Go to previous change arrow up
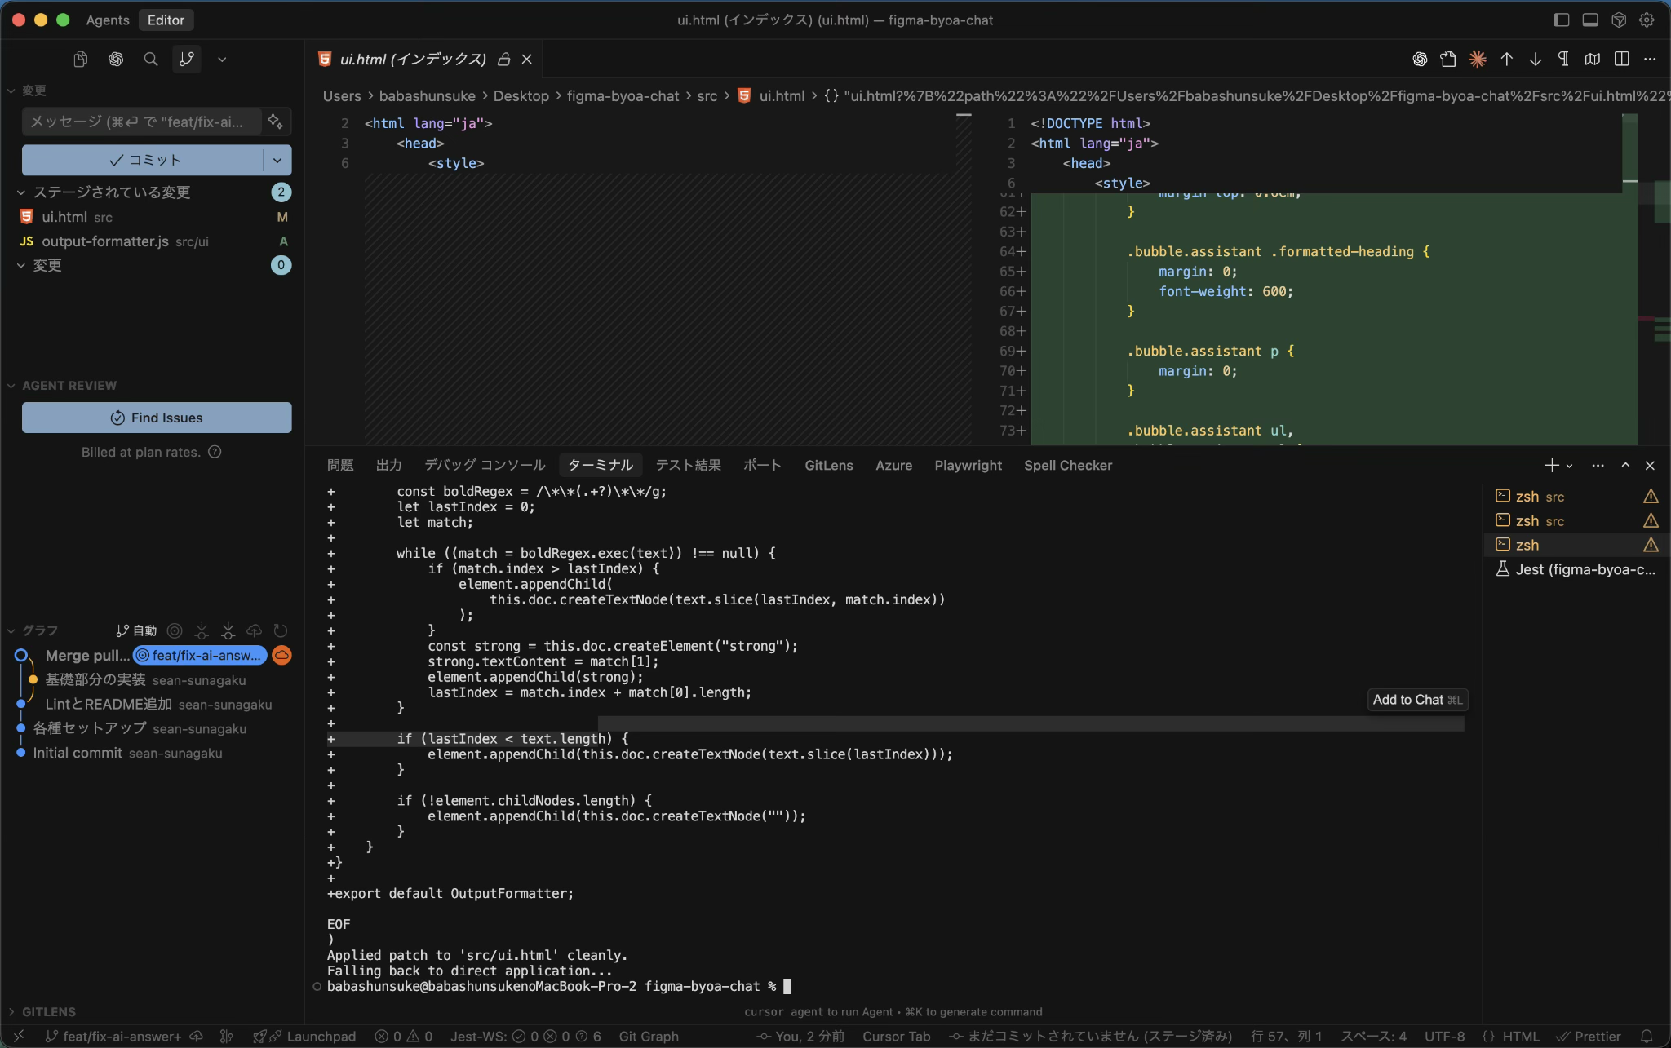Screen dimensions: 1671x1048 (1506, 59)
